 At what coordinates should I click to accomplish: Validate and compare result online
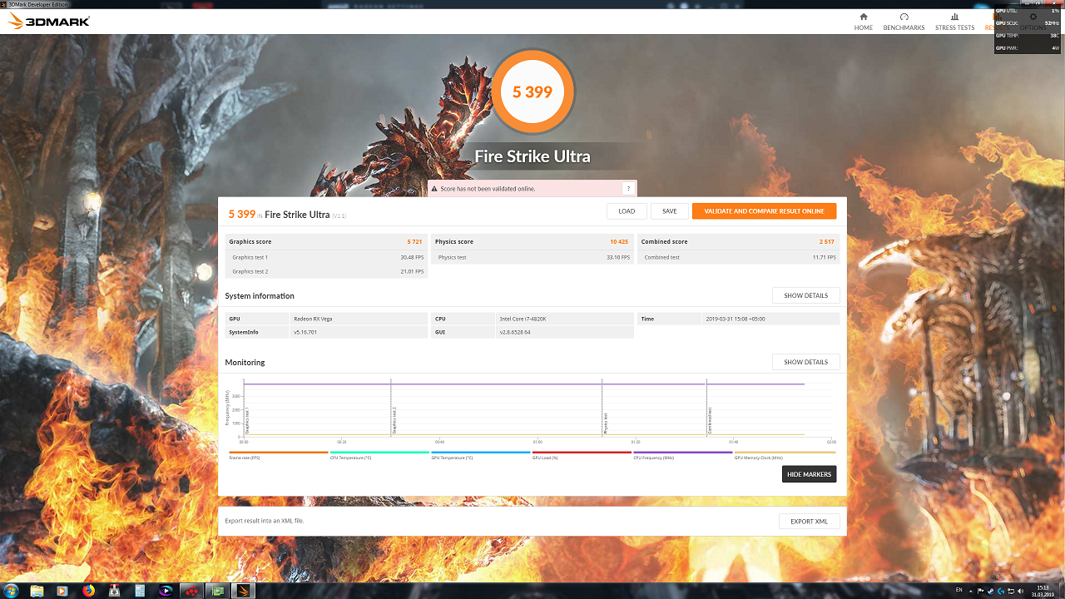(x=764, y=211)
